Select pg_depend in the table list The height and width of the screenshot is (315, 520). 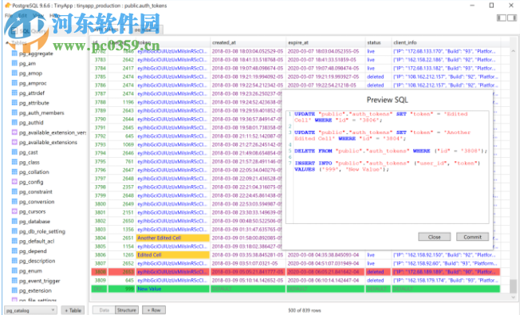[33, 251]
